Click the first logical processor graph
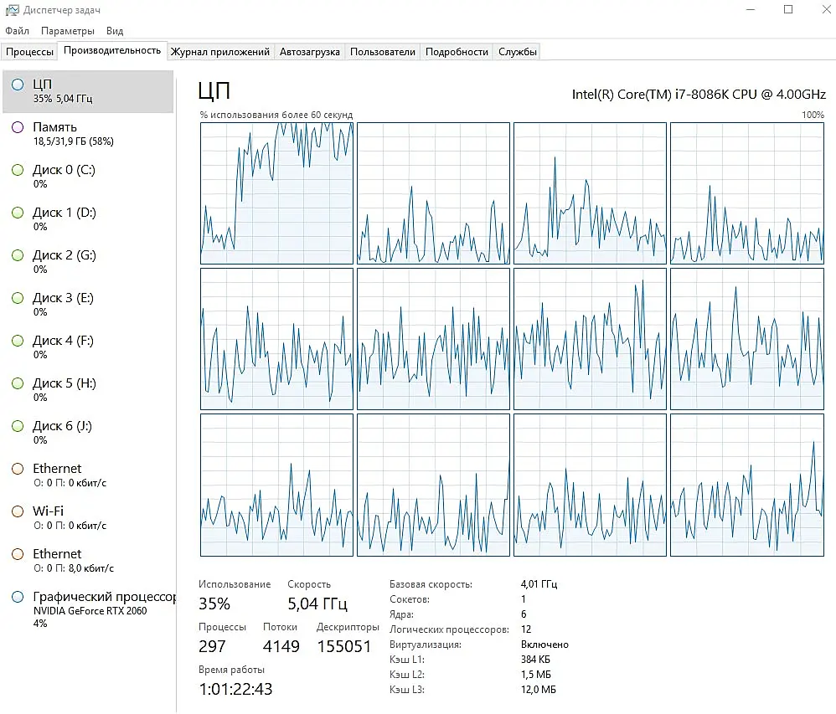 [x=276, y=193]
